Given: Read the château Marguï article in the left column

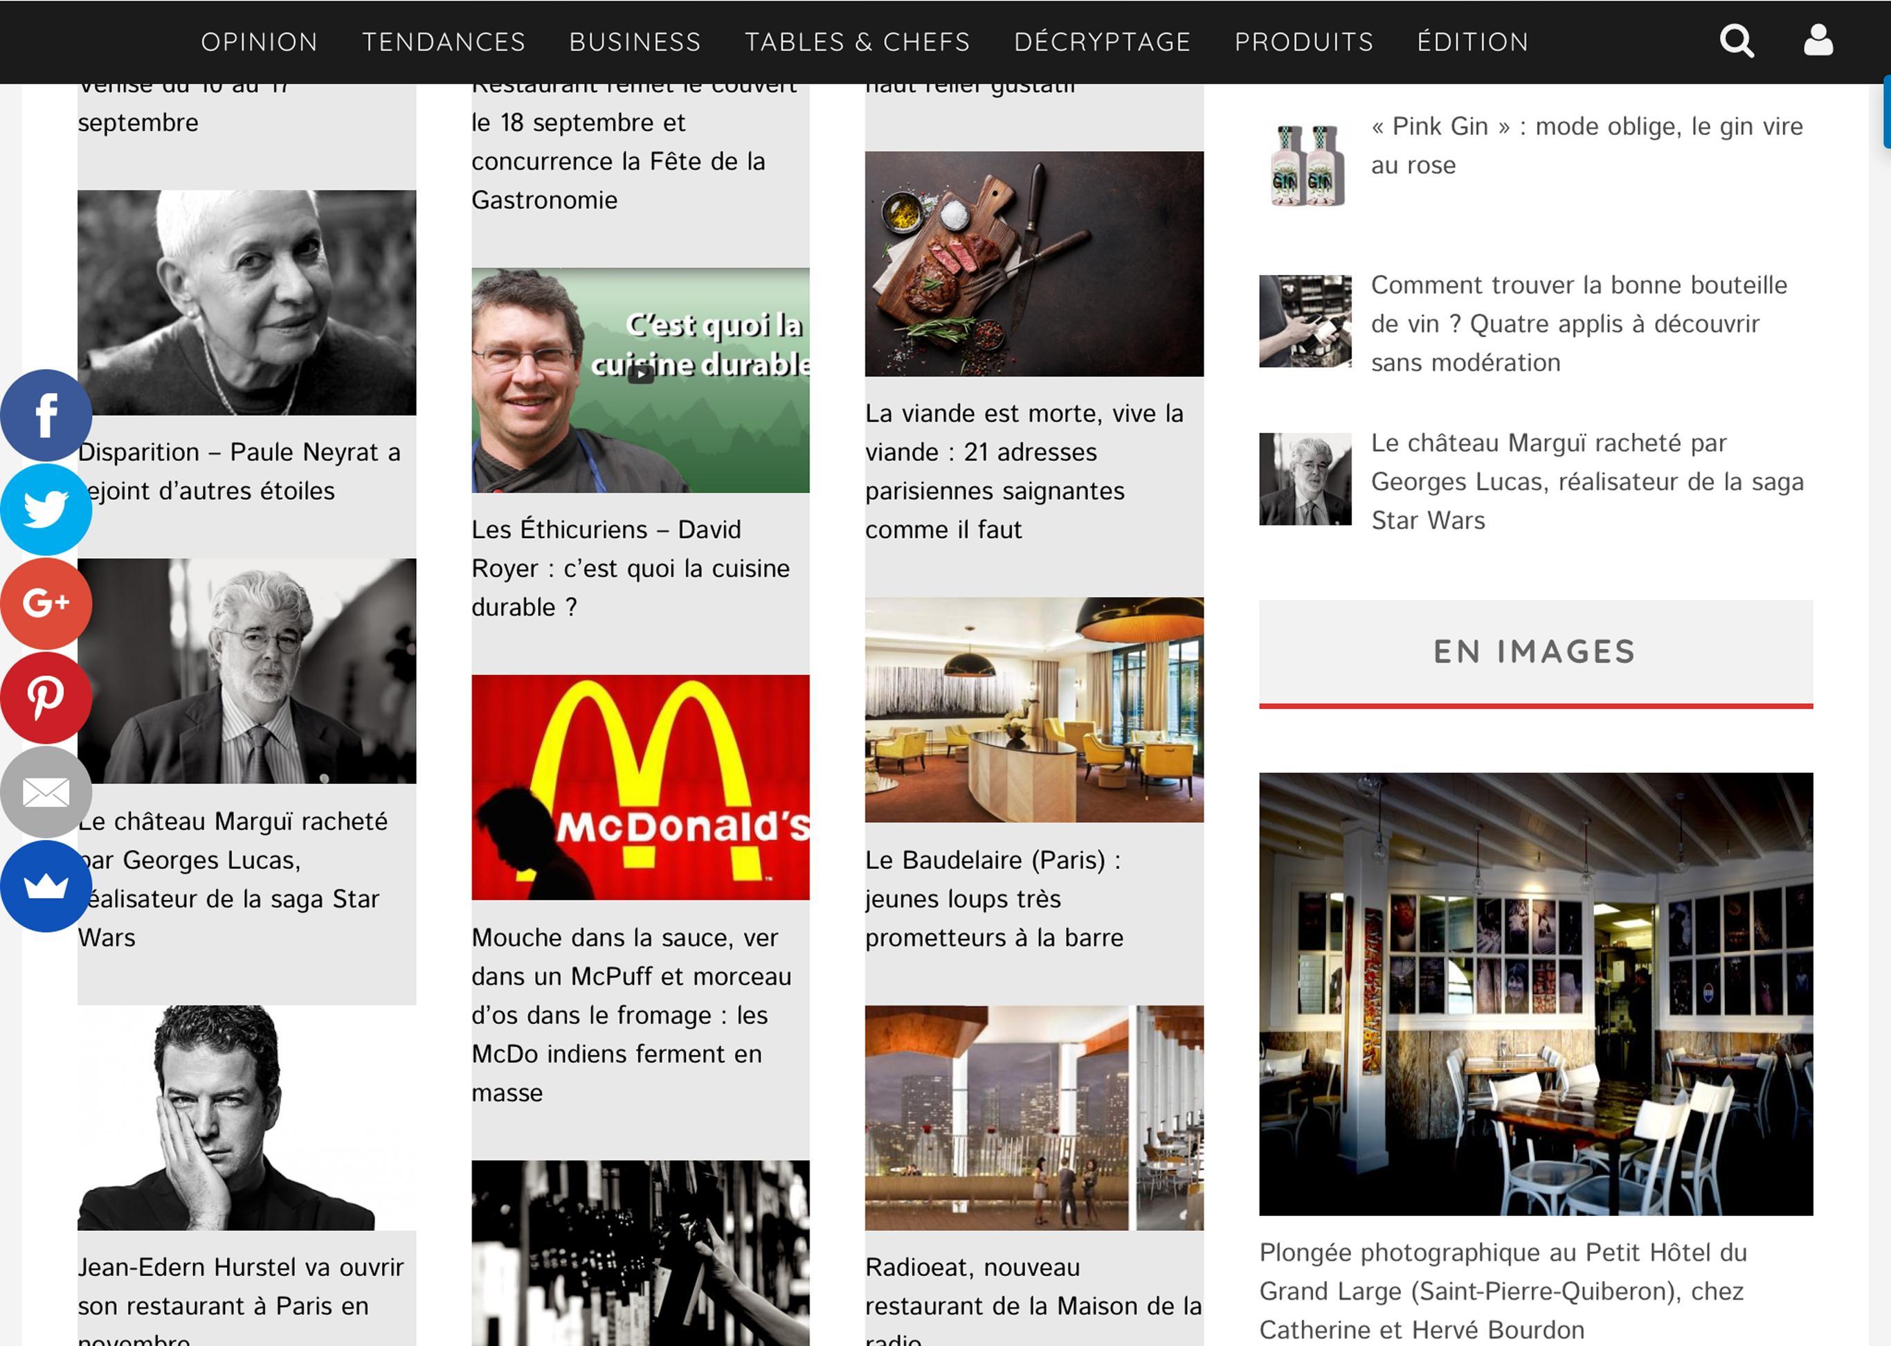Looking at the screenshot, I should click(x=233, y=879).
